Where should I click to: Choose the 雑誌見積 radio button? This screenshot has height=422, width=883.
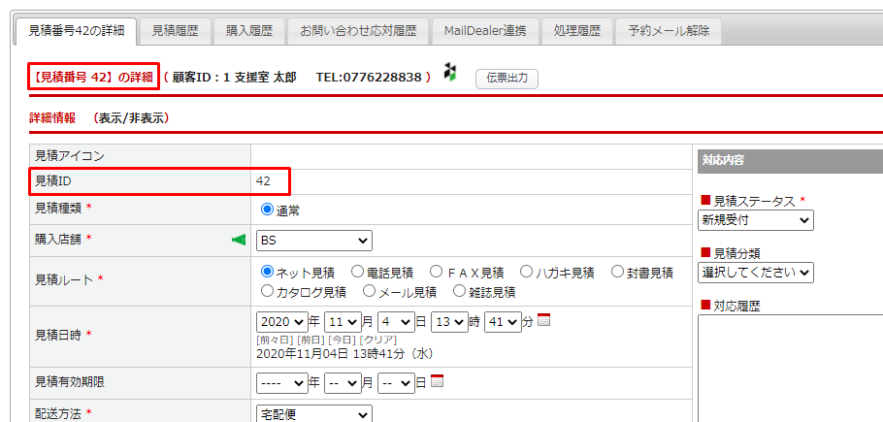coord(459,291)
